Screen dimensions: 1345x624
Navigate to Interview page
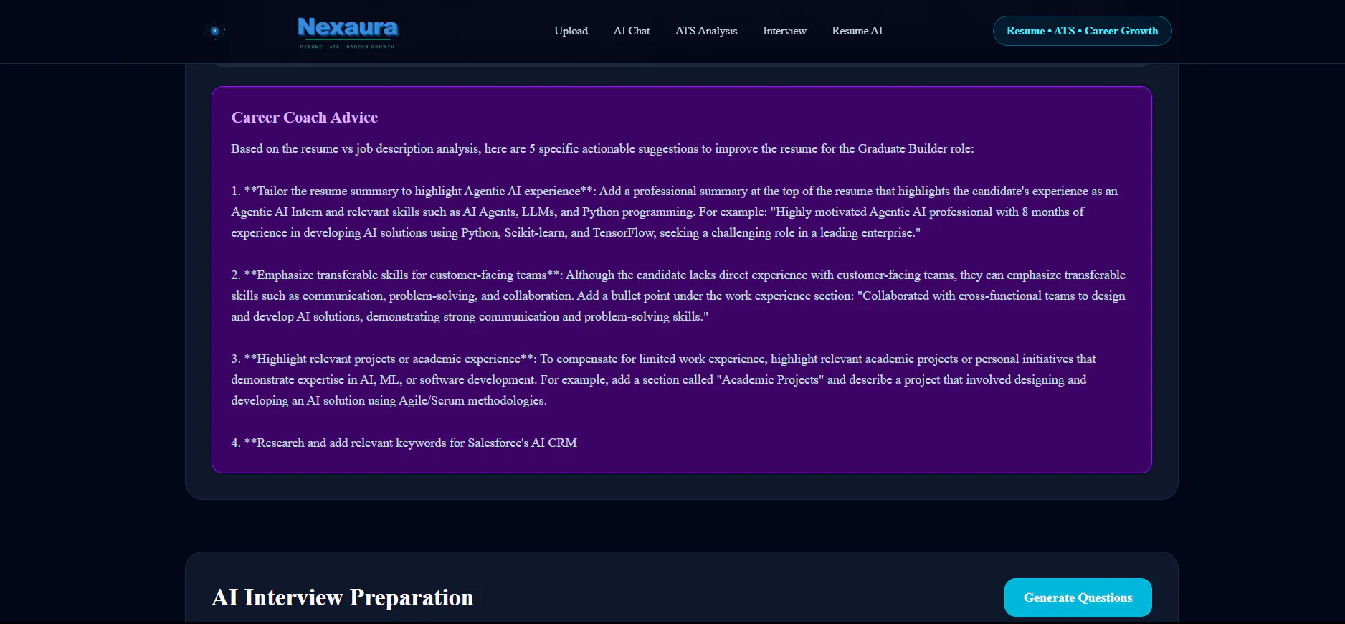click(784, 31)
